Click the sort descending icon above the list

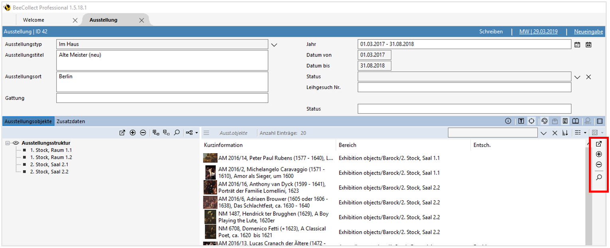click(565, 133)
